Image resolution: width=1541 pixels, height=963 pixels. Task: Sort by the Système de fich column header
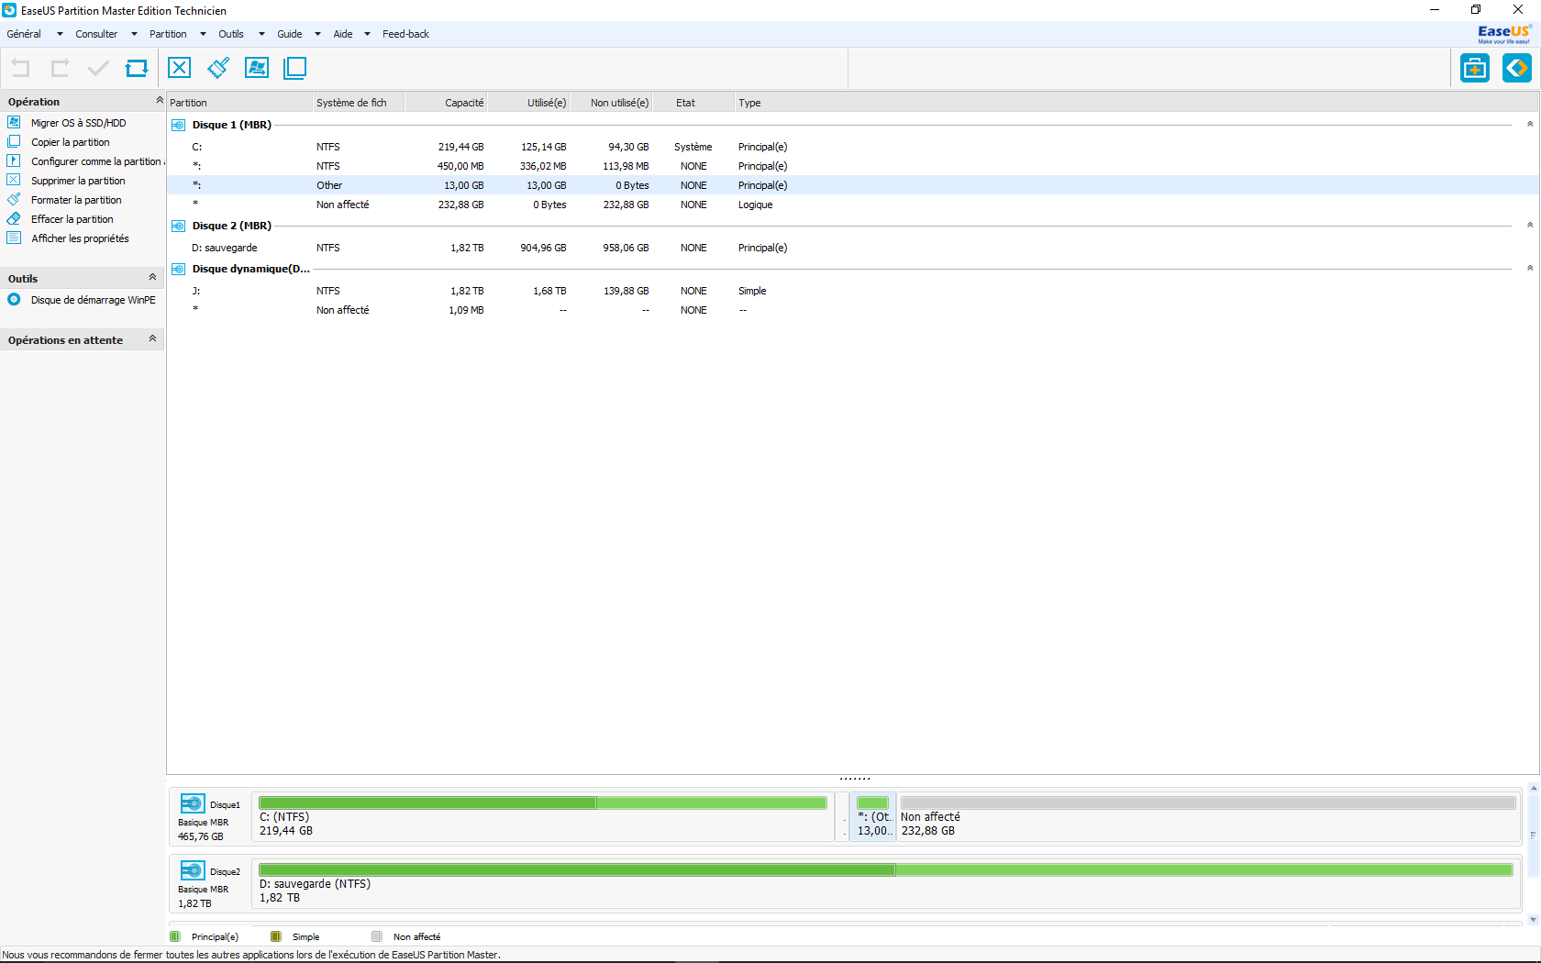click(x=359, y=103)
